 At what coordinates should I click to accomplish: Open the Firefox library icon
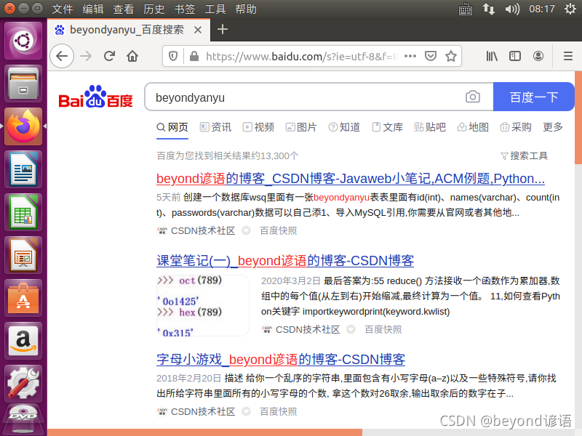point(491,55)
